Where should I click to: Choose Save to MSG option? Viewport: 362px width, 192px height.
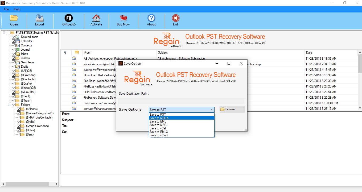tap(182, 125)
